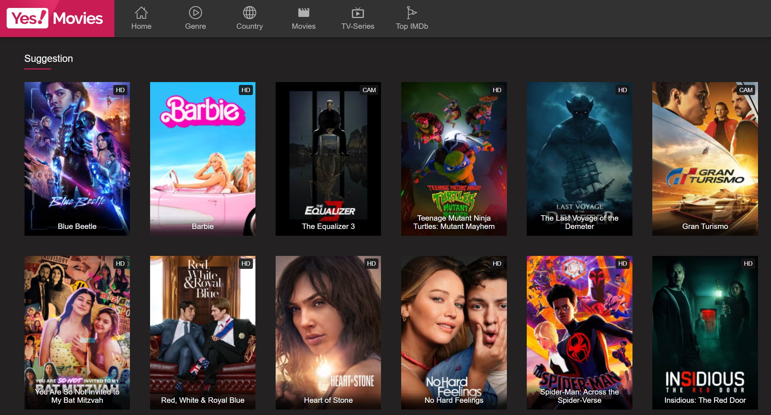Open You Are So Not Invited poster
Image resolution: width=771 pixels, height=415 pixels.
coord(77,333)
